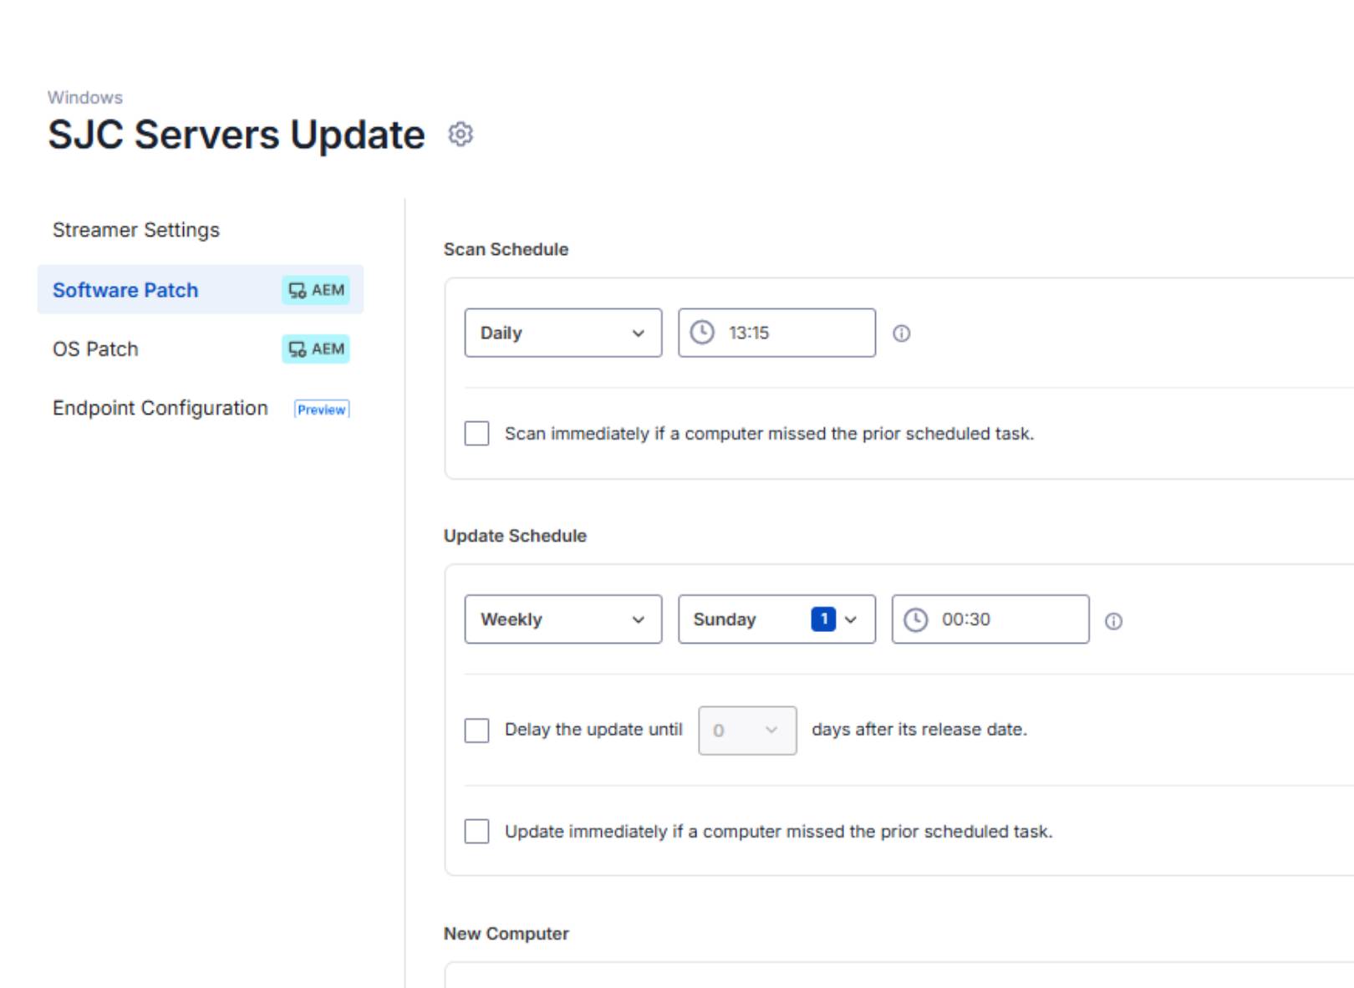The width and height of the screenshot is (1354, 988).
Task: Click the Preview badge beside Endpoint Configuration
Action: pos(321,409)
